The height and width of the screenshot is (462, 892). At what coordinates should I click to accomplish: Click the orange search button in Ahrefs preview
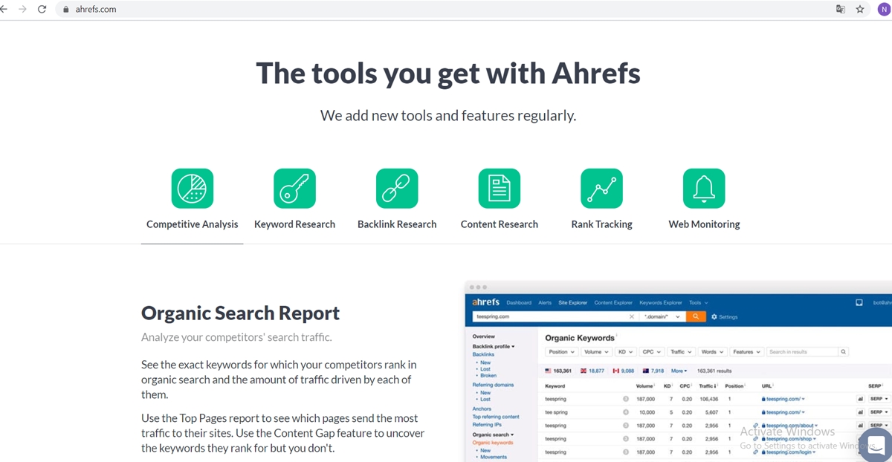pos(696,316)
